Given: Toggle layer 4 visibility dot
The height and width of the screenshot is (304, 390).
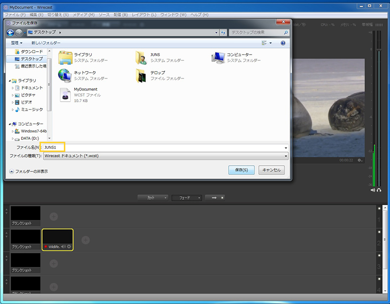Looking at the screenshot, I should [379, 279].
